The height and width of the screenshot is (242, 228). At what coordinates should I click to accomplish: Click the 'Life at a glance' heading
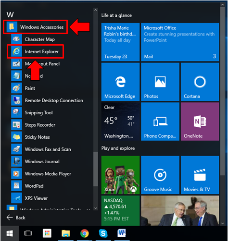click(x=116, y=15)
